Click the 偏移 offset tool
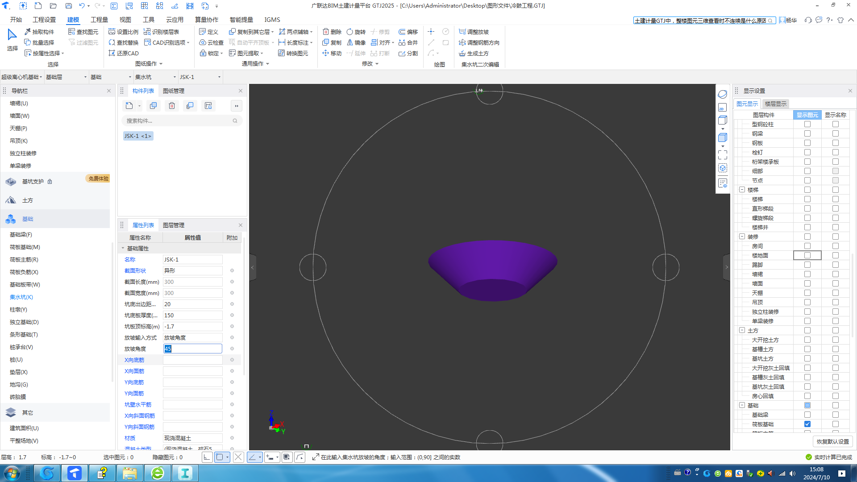 tap(408, 32)
